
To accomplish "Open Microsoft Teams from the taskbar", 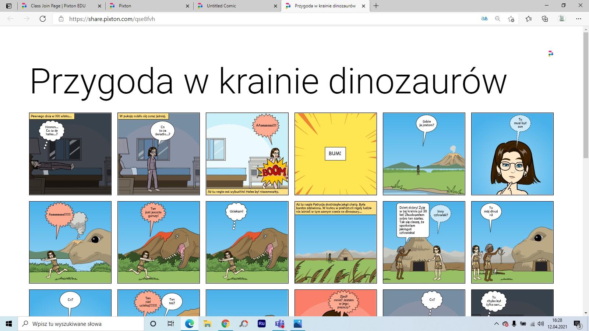I will (x=280, y=324).
